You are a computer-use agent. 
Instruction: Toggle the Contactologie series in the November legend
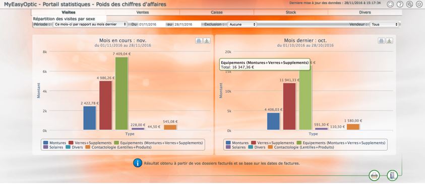click(118, 147)
